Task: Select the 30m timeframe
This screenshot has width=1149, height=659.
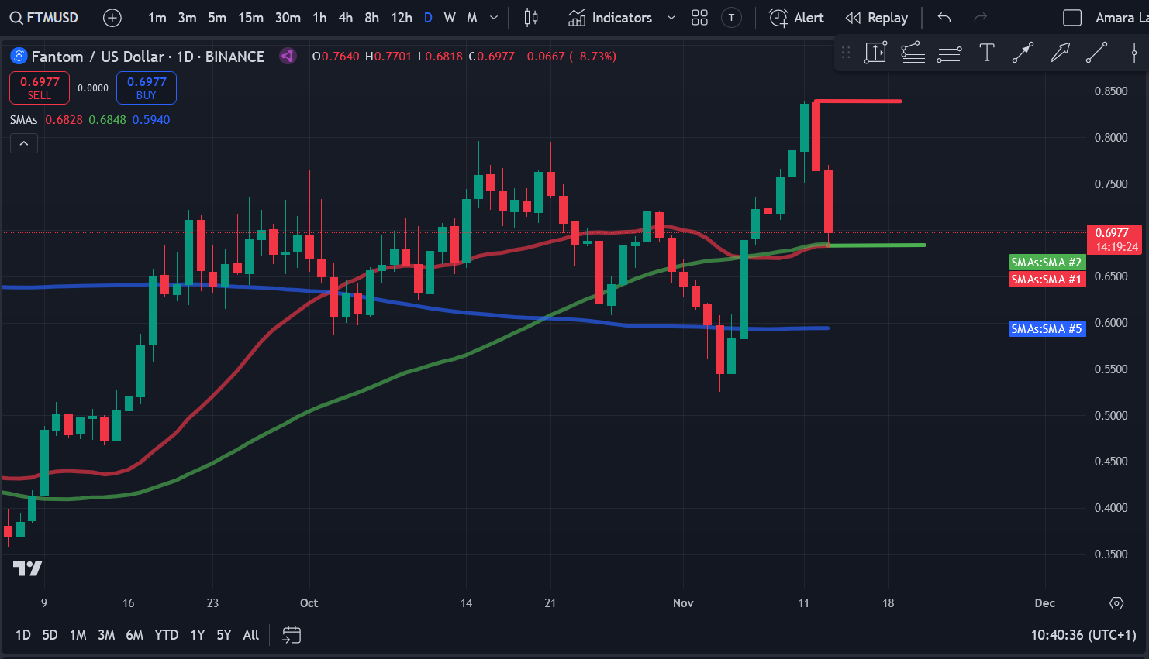Action: click(288, 17)
